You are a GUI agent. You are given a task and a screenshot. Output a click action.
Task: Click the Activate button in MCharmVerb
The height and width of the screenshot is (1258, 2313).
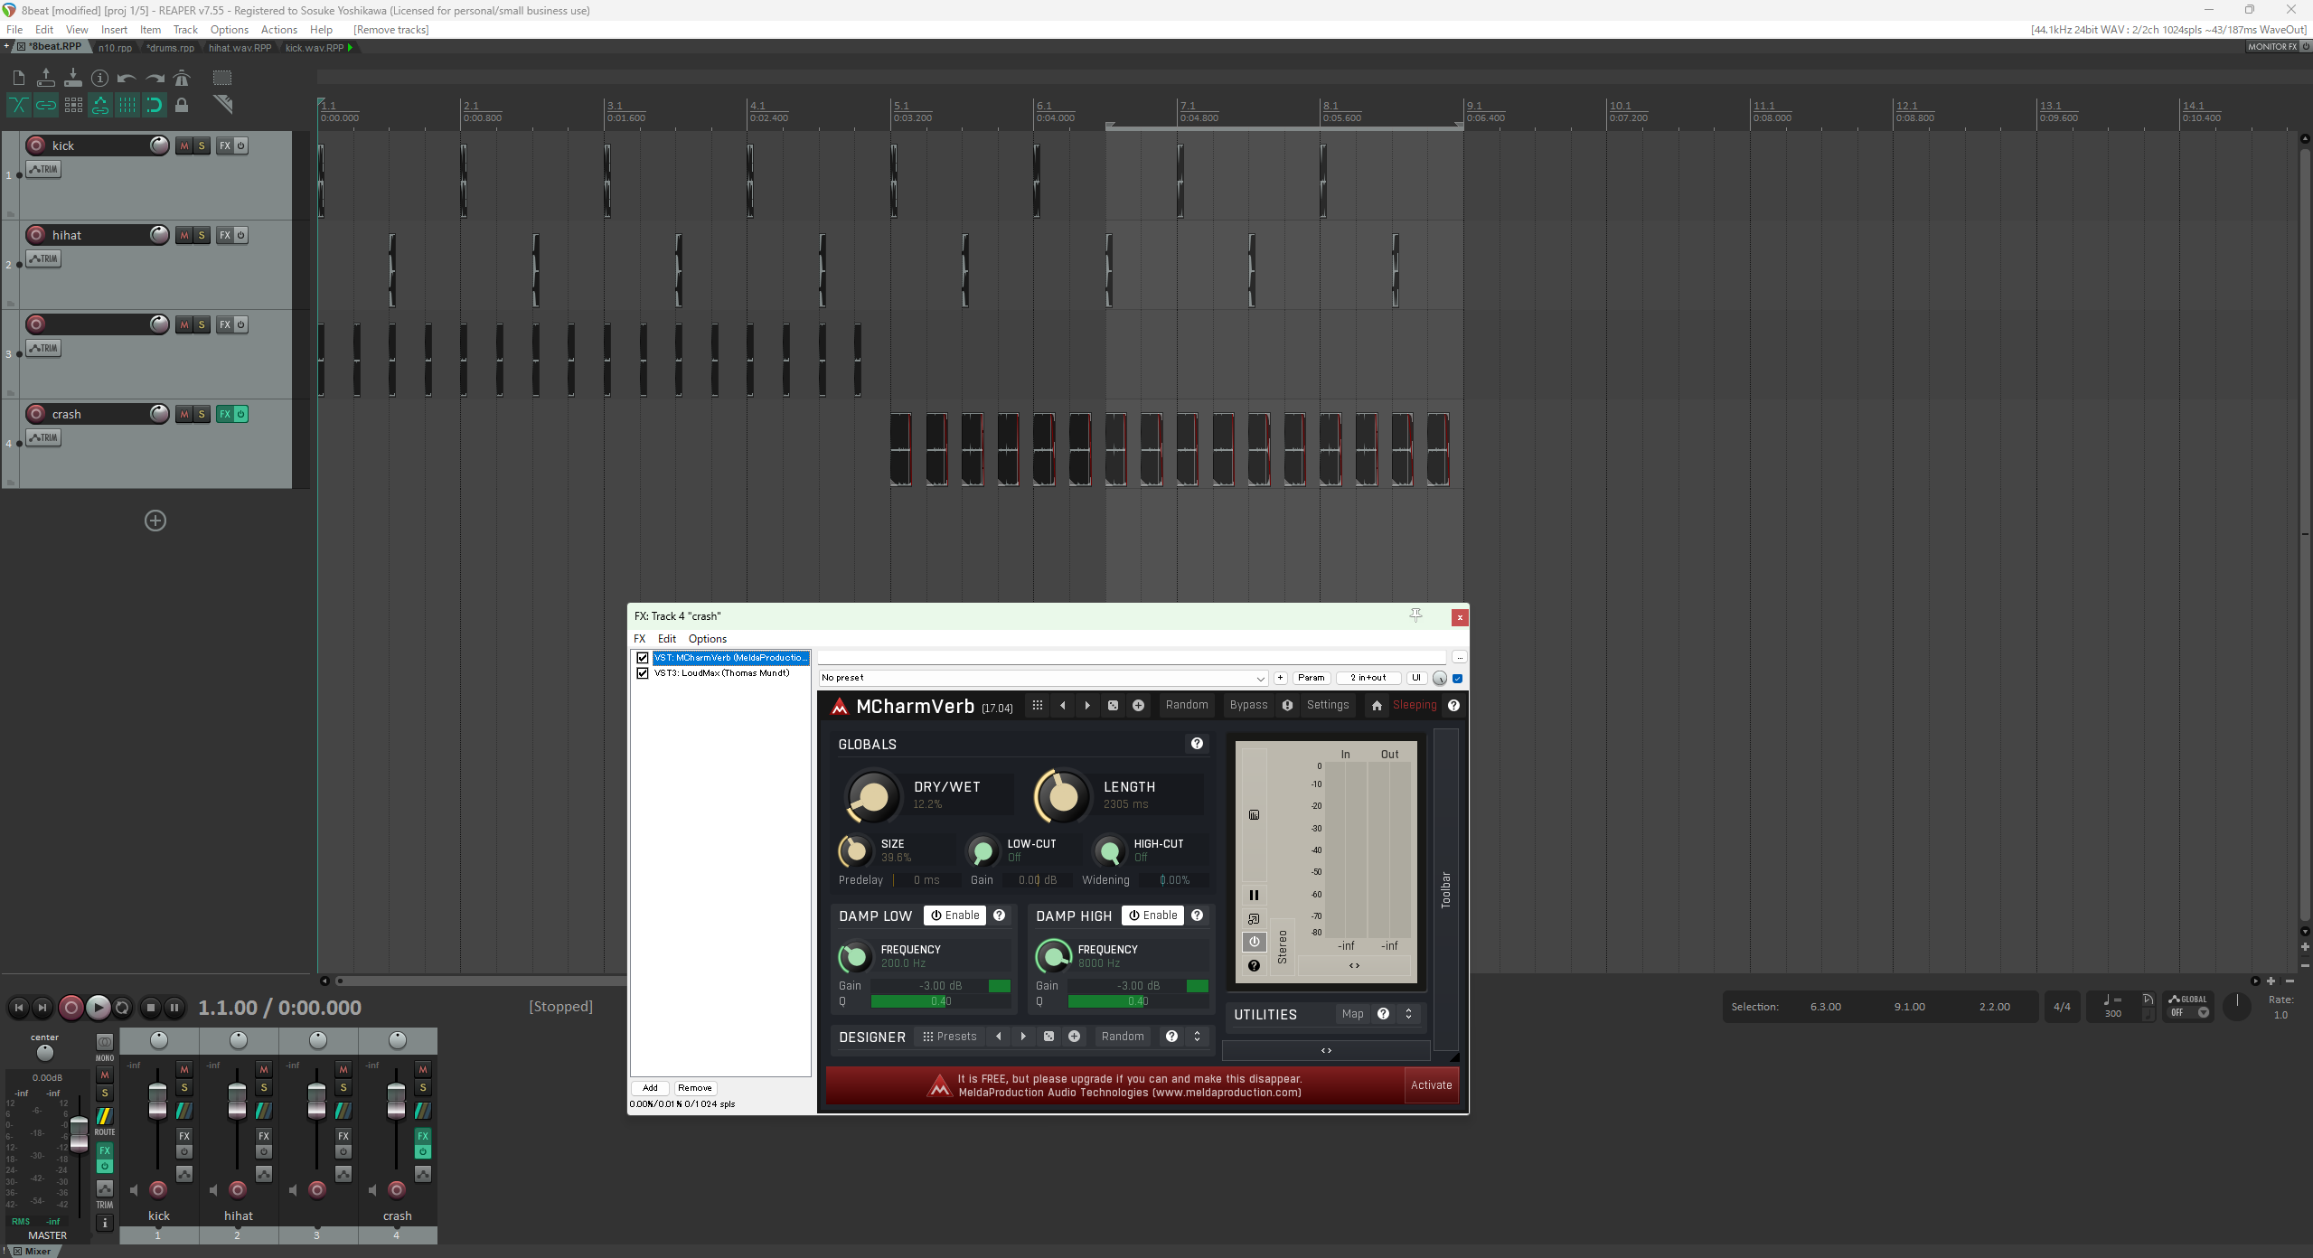[x=1431, y=1085]
